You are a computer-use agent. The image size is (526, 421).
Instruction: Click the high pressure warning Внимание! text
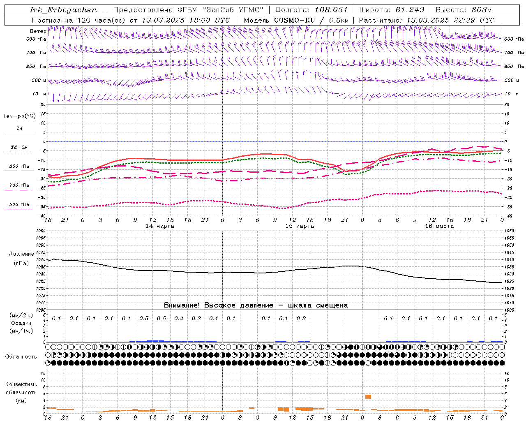(x=256, y=305)
